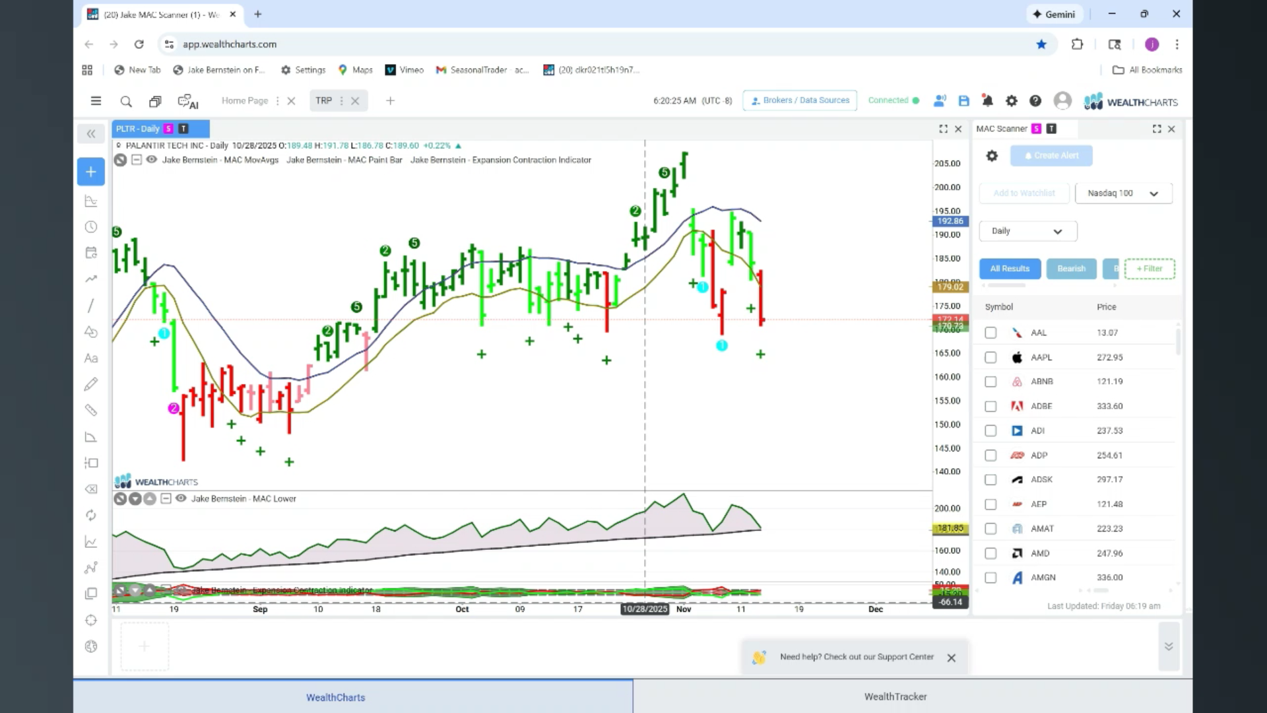Select the trend line drawing tool
1267x713 pixels.
(x=91, y=306)
